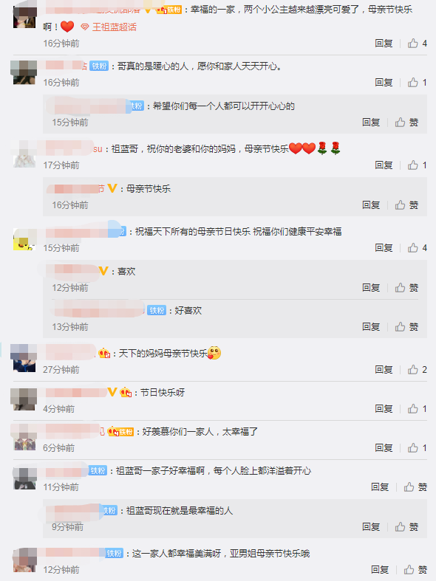This screenshot has width=436, height=581.
Task: Like '天下的妈妈母亲节快乐' comment with 2 likes
Action: pos(417,369)
